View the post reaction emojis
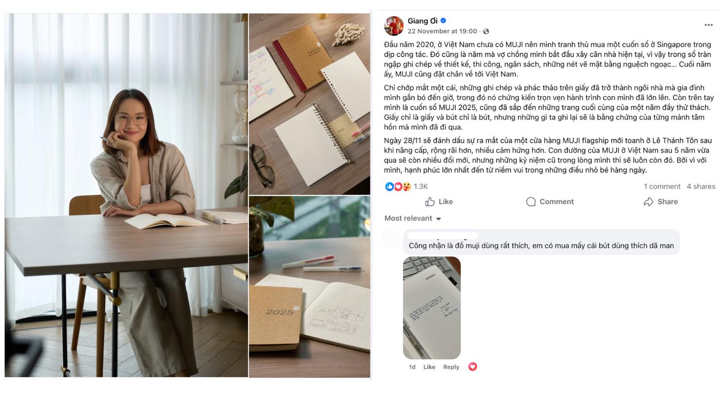The image size is (725, 407). click(398, 187)
